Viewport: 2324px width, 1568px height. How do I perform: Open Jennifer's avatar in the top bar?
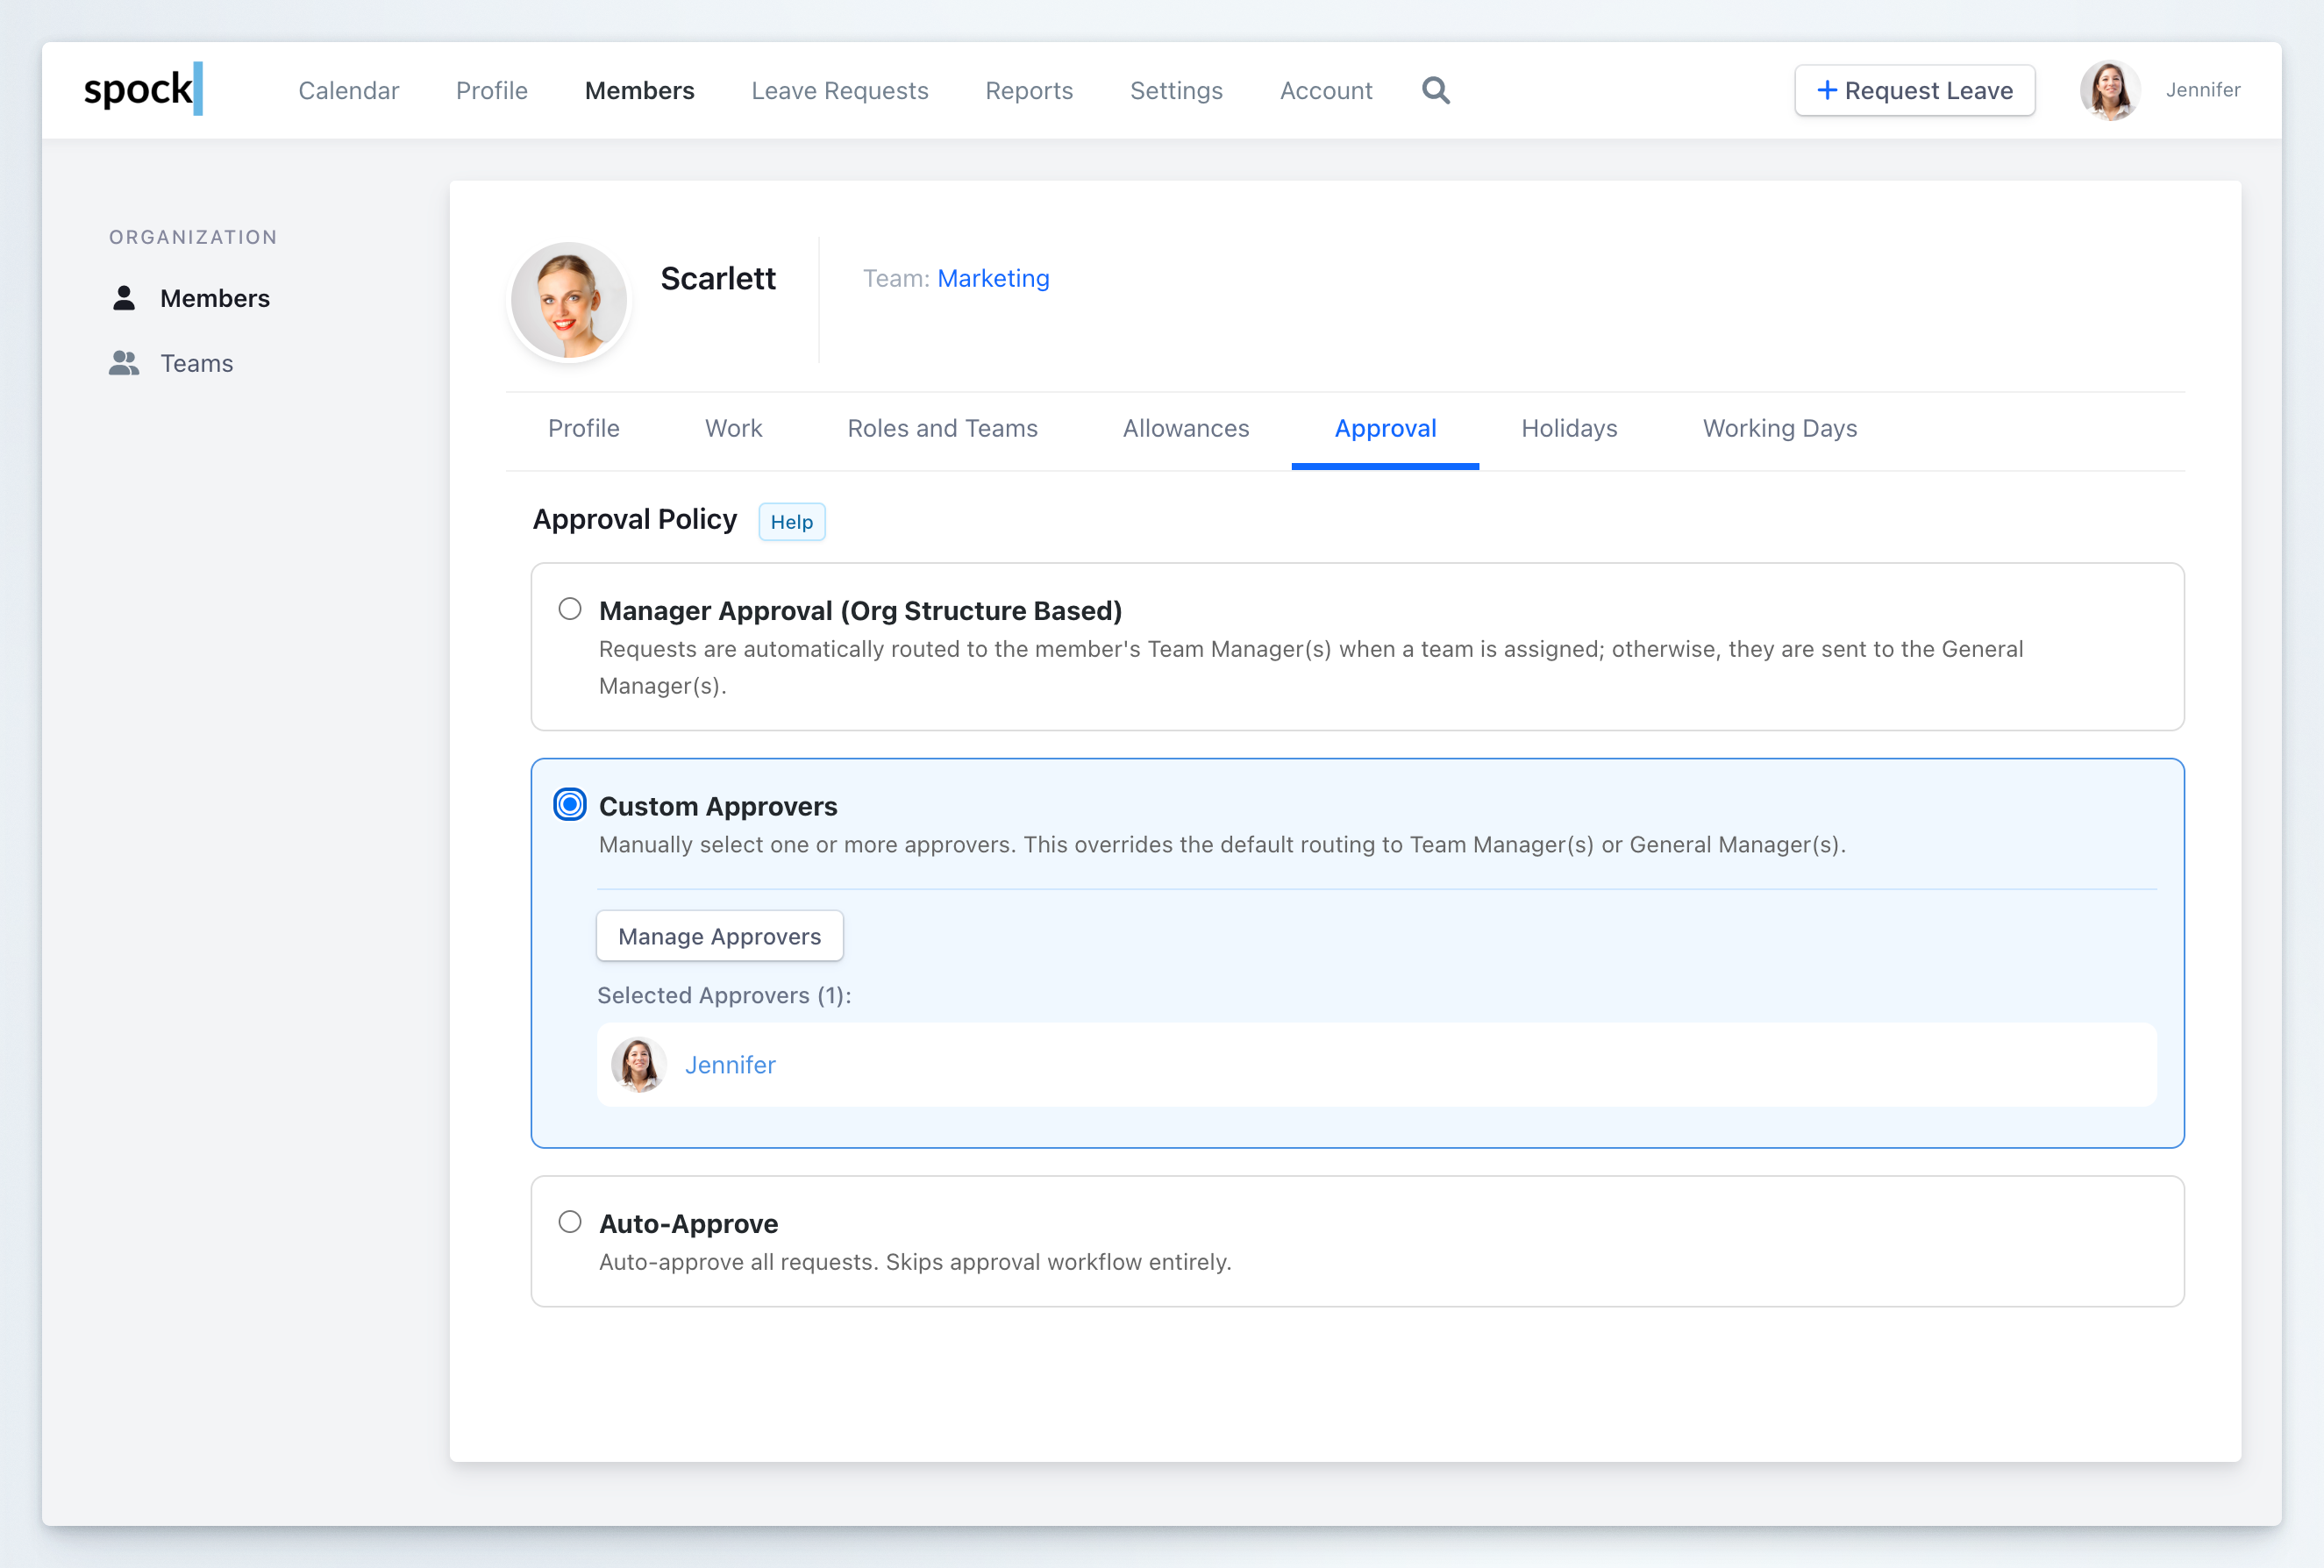point(2110,90)
